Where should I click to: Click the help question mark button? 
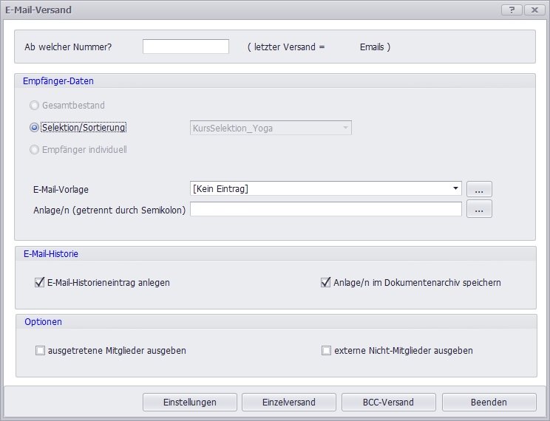pos(512,10)
